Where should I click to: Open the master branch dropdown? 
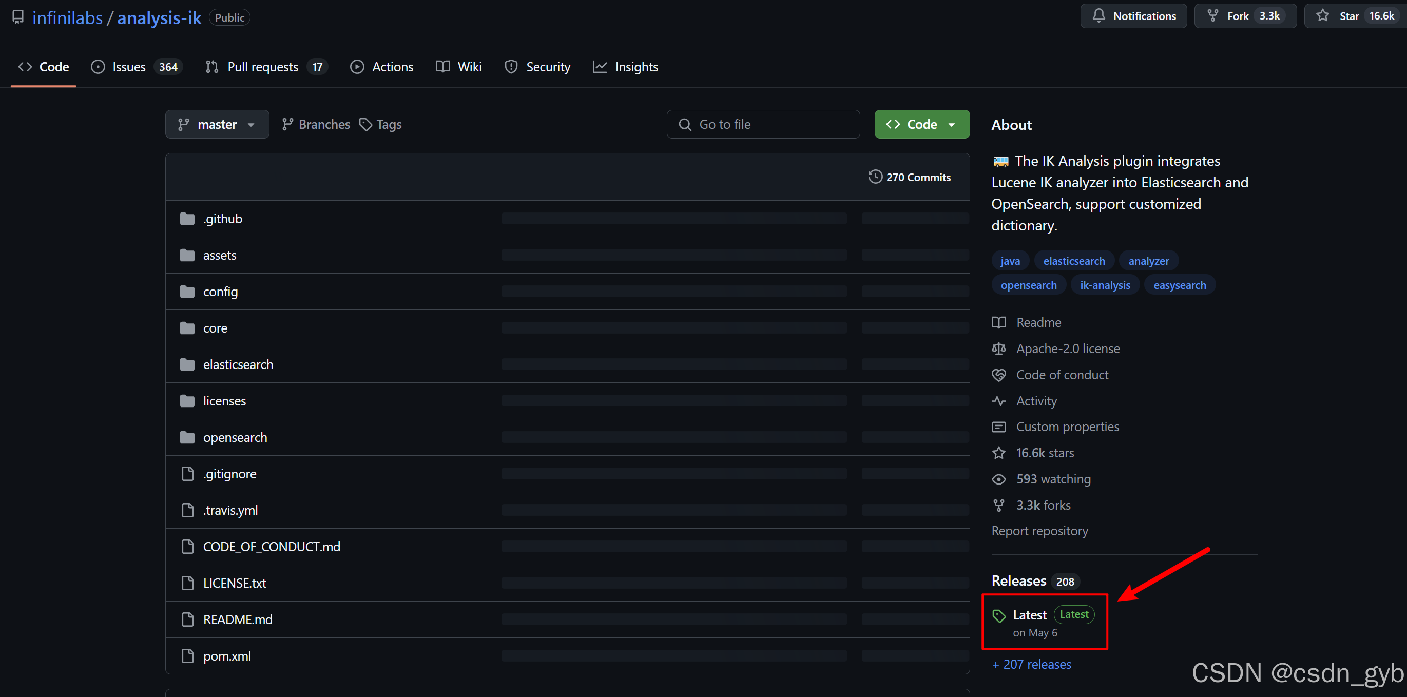[x=217, y=125]
